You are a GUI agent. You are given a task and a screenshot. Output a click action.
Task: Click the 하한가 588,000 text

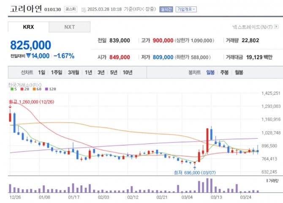click(193, 57)
